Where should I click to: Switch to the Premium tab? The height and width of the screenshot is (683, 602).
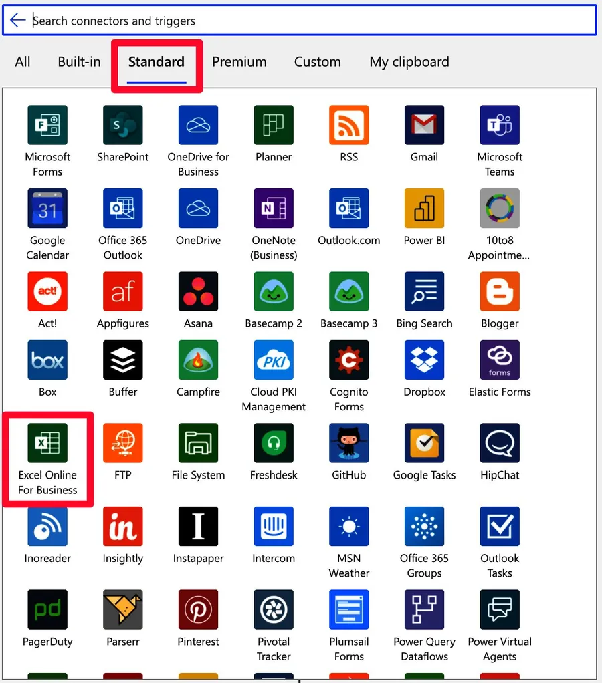239,61
